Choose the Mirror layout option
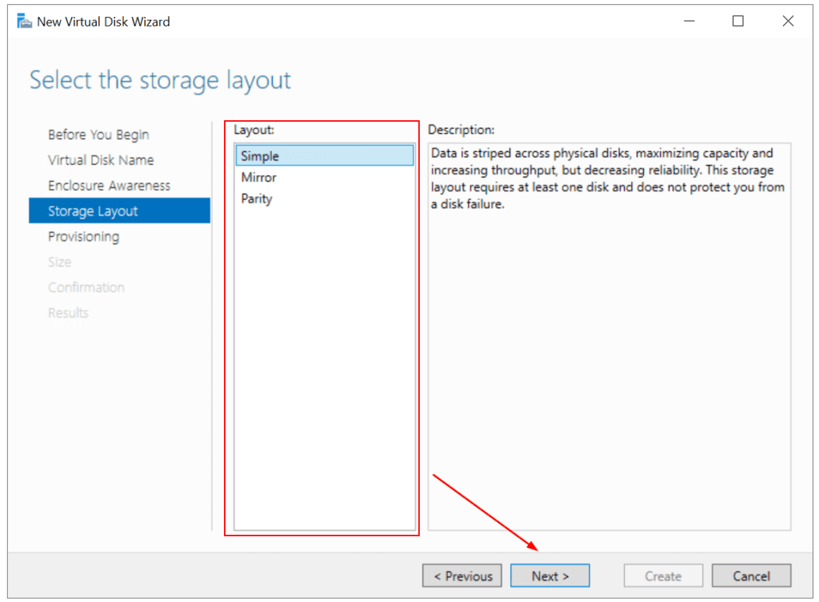The image size is (819, 602). (x=259, y=178)
